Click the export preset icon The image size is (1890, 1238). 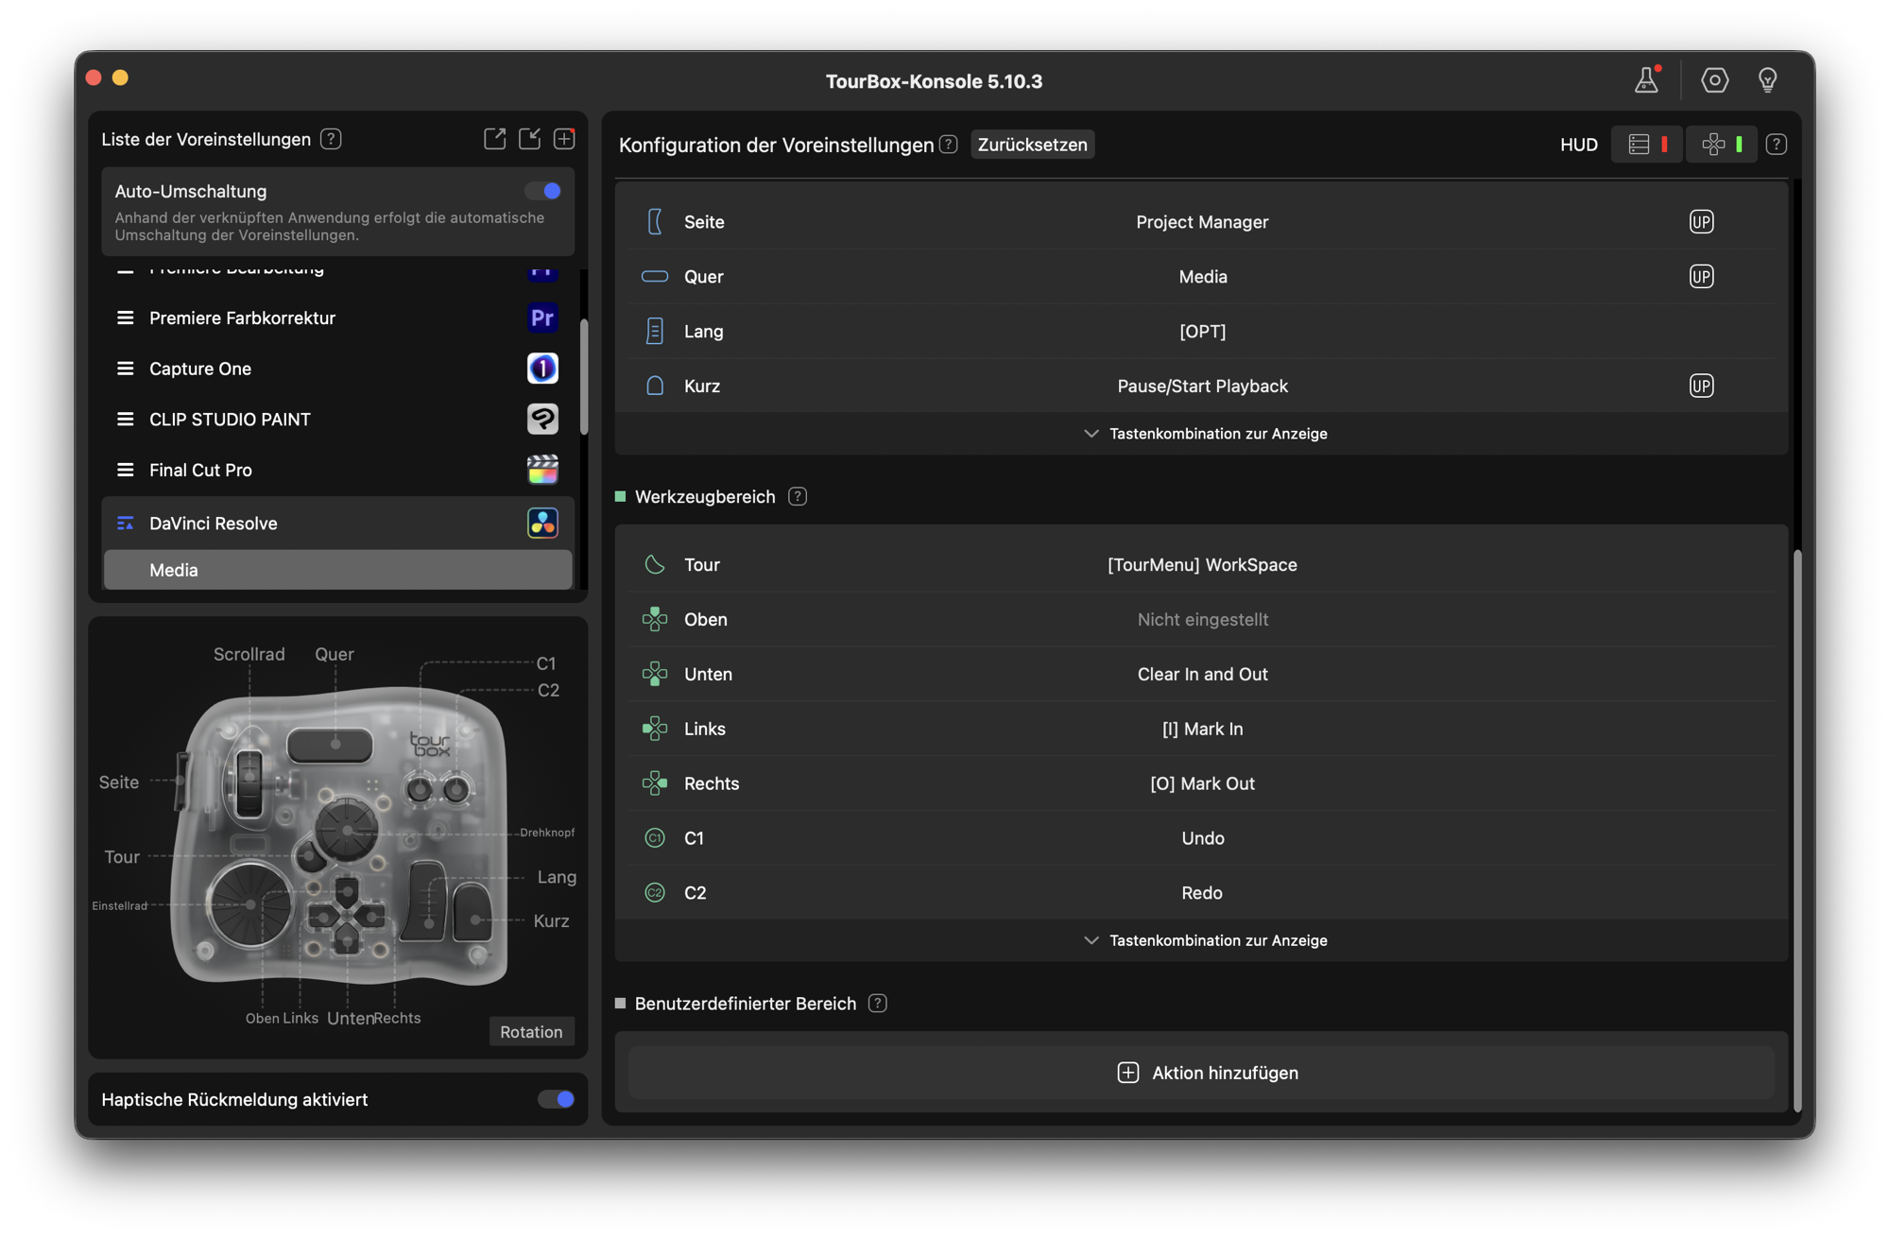[x=494, y=139]
